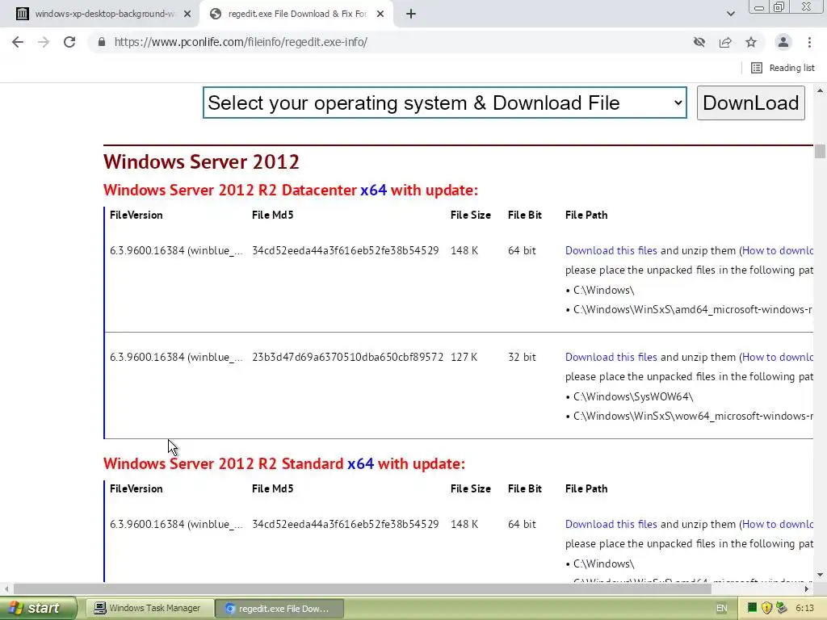Click the DownLoad button

point(750,103)
